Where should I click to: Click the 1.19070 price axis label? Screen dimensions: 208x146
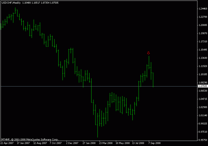tap(203, 33)
